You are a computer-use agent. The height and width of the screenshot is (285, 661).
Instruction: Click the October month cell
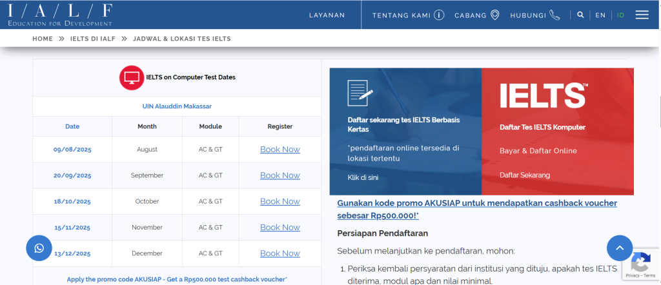coord(147,202)
